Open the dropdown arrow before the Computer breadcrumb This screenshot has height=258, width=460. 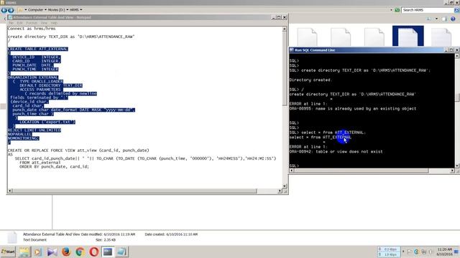pyautogui.click(x=26, y=10)
